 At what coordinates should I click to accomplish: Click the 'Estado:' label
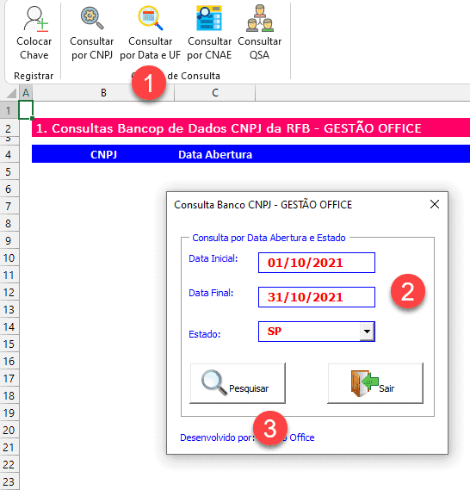pos(205,334)
